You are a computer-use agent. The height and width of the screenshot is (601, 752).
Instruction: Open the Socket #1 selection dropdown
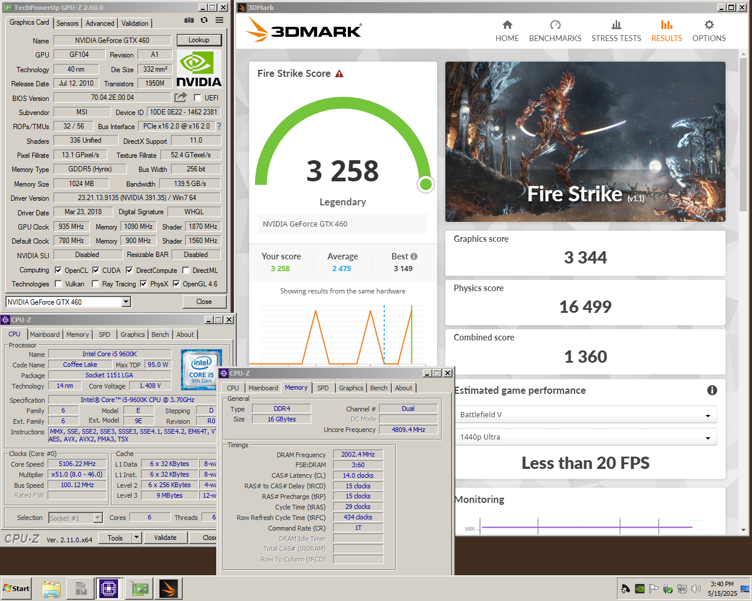[x=75, y=518]
